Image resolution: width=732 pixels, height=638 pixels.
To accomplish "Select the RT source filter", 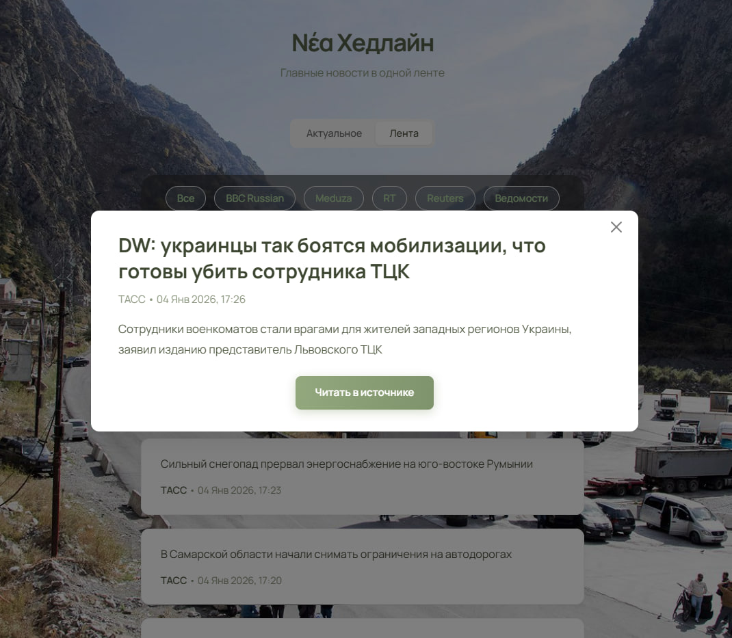I will coord(389,198).
